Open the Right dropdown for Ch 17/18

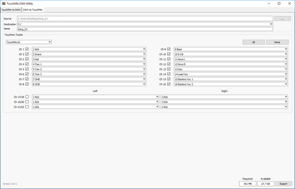224,97
